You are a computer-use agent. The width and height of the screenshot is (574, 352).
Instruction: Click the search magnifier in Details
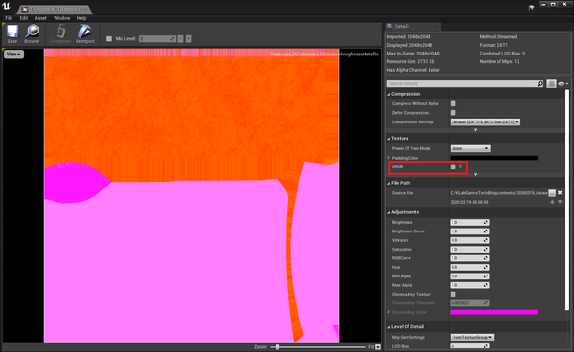click(x=540, y=84)
